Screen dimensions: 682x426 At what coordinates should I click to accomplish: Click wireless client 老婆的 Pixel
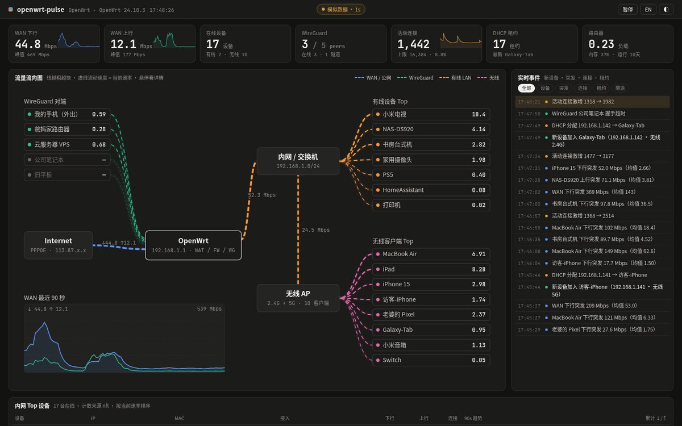(x=431, y=315)
